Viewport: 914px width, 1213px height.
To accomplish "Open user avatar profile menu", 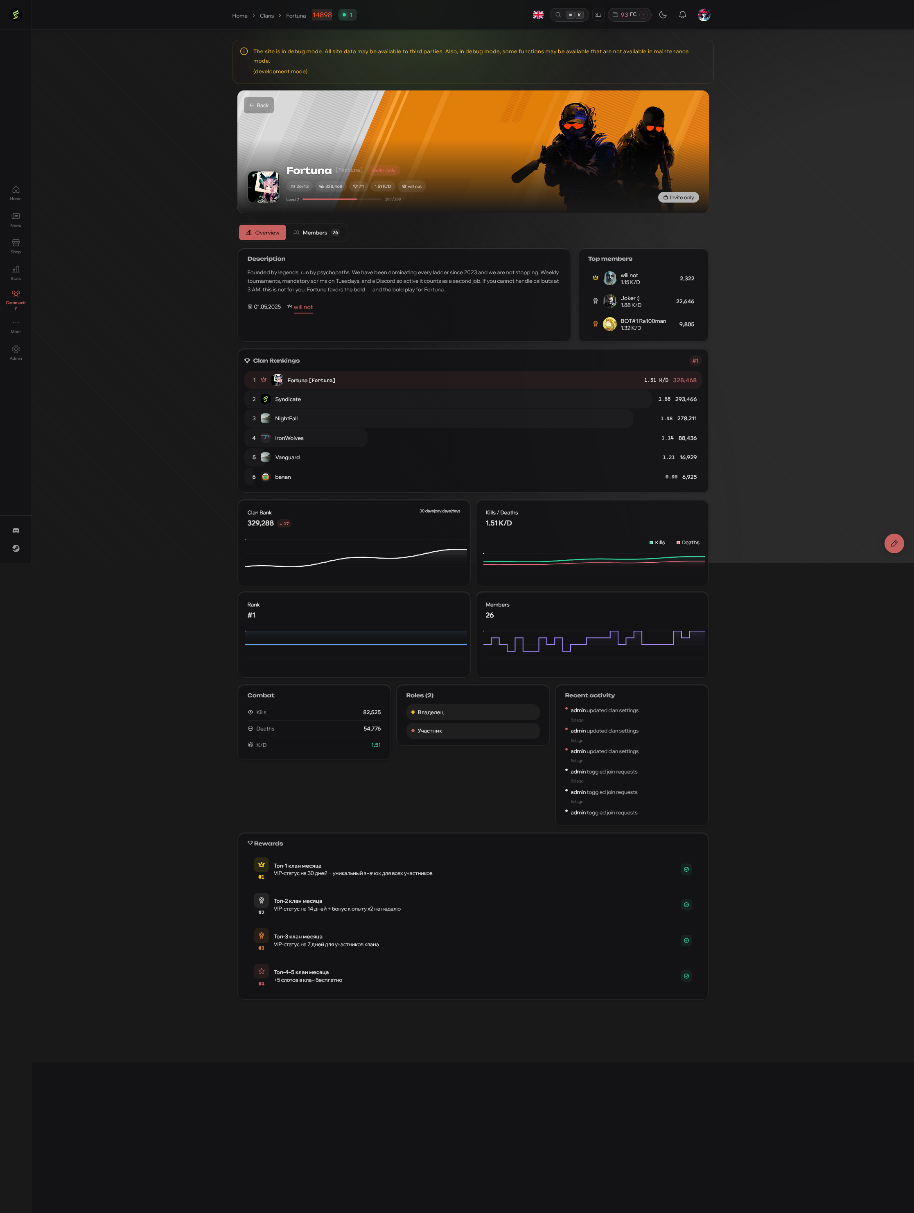I will coord(704,15).
